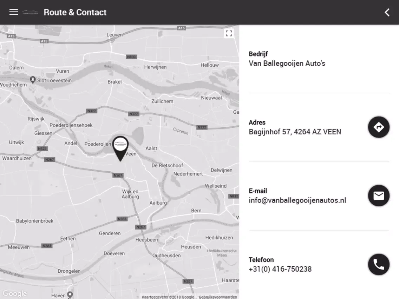Viewport: 399px width, 299px height.
Task: Click the Hedikhuizen map label
Action: pyautogui.click(x=219, y=238)
